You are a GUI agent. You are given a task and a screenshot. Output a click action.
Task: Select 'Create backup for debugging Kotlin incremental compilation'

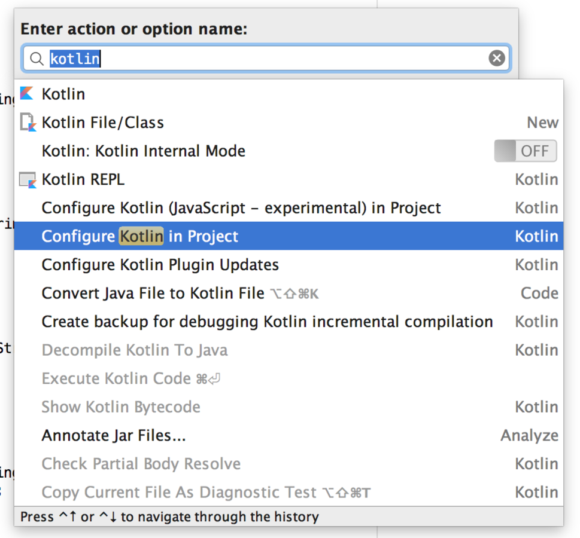pyautogui.click(x=289, y=322)
